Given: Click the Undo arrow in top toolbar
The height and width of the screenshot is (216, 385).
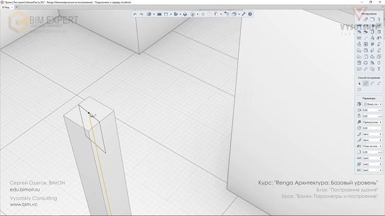Looking at the screenshot, I should point(135,14).
